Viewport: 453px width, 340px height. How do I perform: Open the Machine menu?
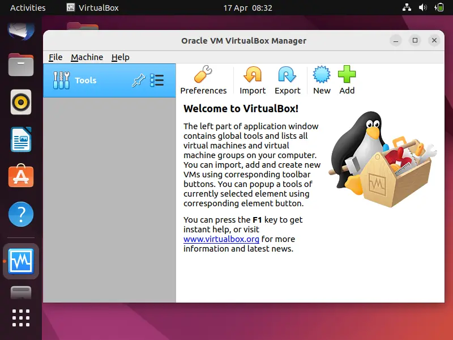(87, 57)
